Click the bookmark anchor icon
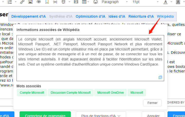Screen dimensions: 185x117 click(x=47, y=2)
